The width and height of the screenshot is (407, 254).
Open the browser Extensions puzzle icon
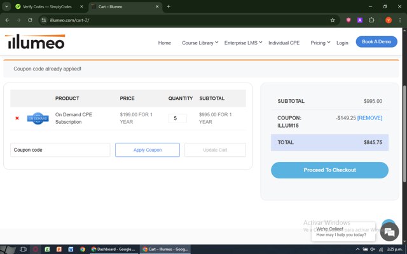click(371, 20)
